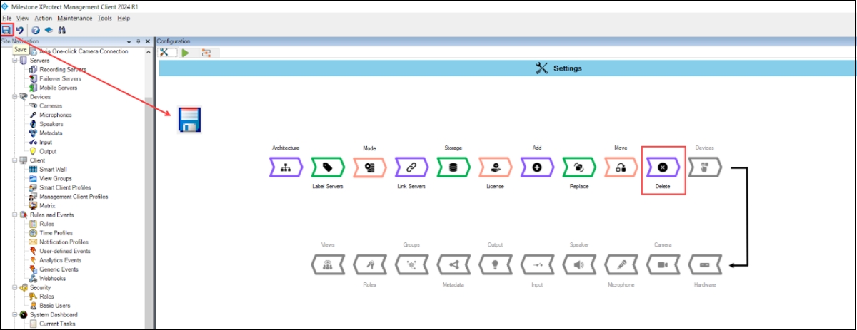Viewport: 857px width, 330px height.
Task: Click the Save icon in the toolbar
Action: pos(6,30)
